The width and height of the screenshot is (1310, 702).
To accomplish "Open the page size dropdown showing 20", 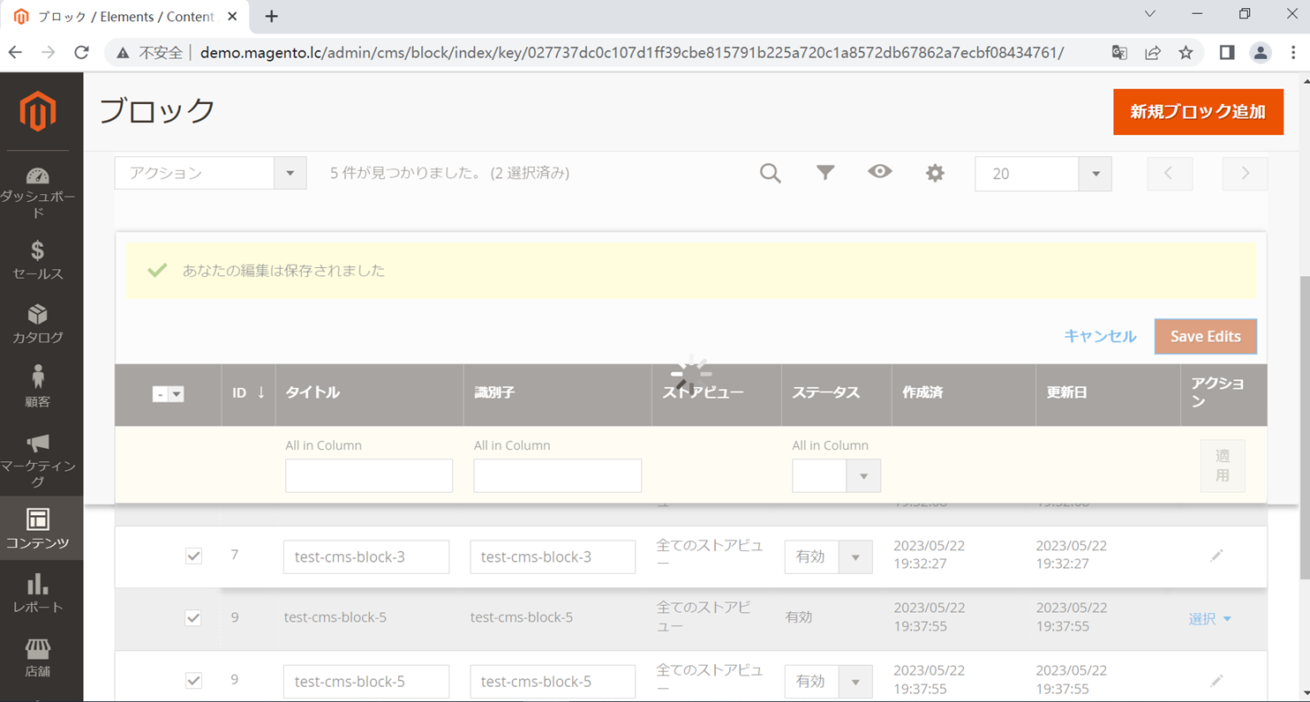I will 1095,173.
